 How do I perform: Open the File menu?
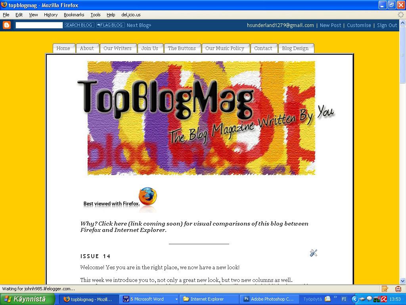(6, 15)
